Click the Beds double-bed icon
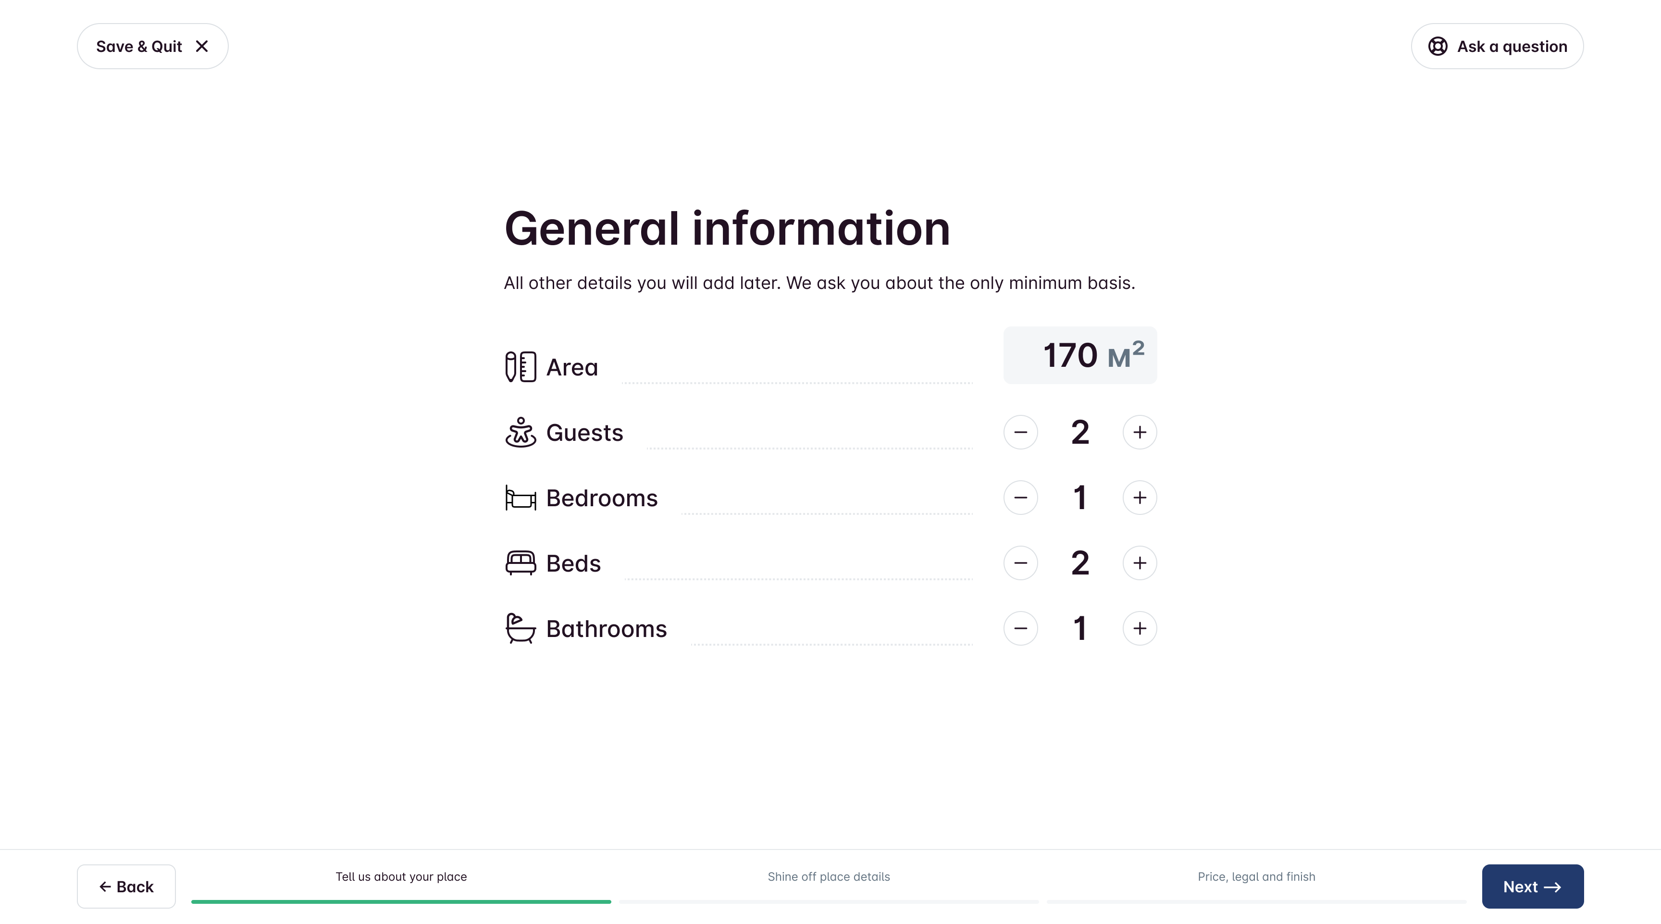Image resolution: width=1661 pixels, height=924 pixels. pos(521,563)
